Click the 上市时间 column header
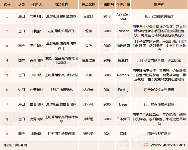188x150 pixels. tap(107, 5)
